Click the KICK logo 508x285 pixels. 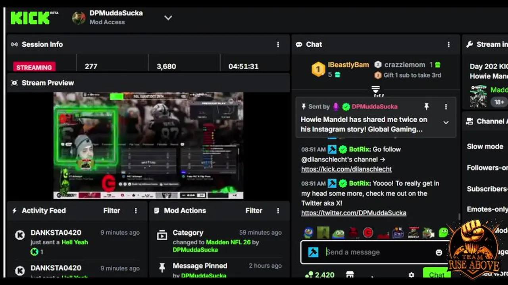click(x=30, y=18)
